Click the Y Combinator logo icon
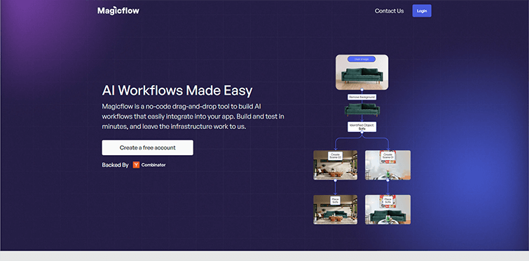Screen dimensions: 529x261 [x=136, y=165]
